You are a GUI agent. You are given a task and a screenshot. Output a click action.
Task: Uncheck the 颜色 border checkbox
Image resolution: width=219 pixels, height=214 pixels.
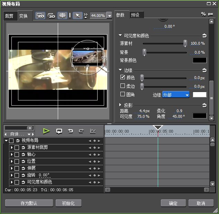tap(122, 78)
